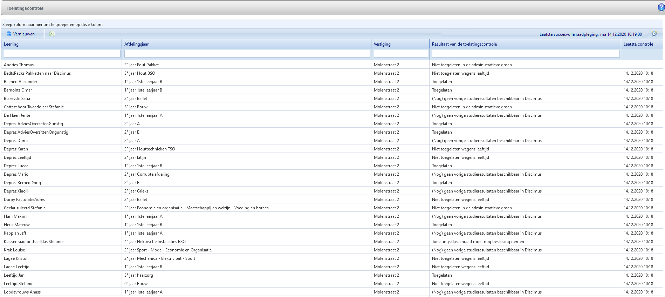Select the student Hani Maxim
This screenshot has width=665, height=297.
tap(15, 216)
